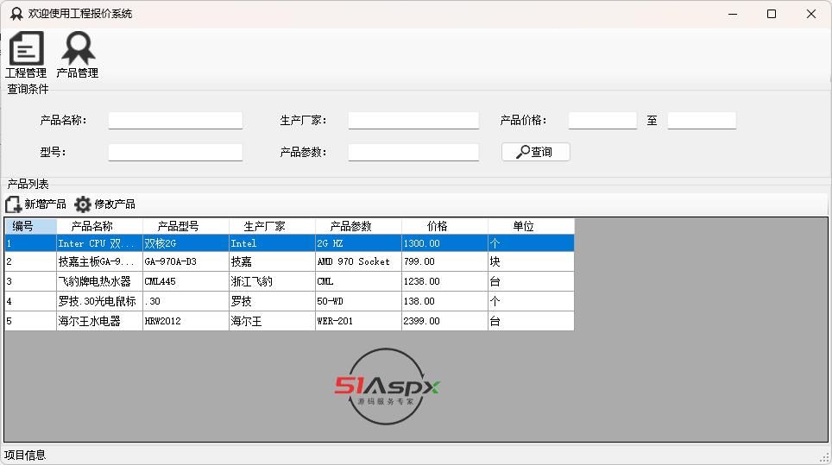Sort by 生产厂家 column header

tap(272, 226)
